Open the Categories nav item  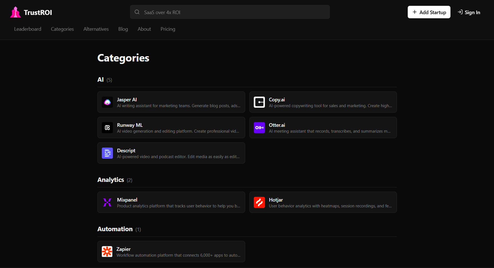62,29
